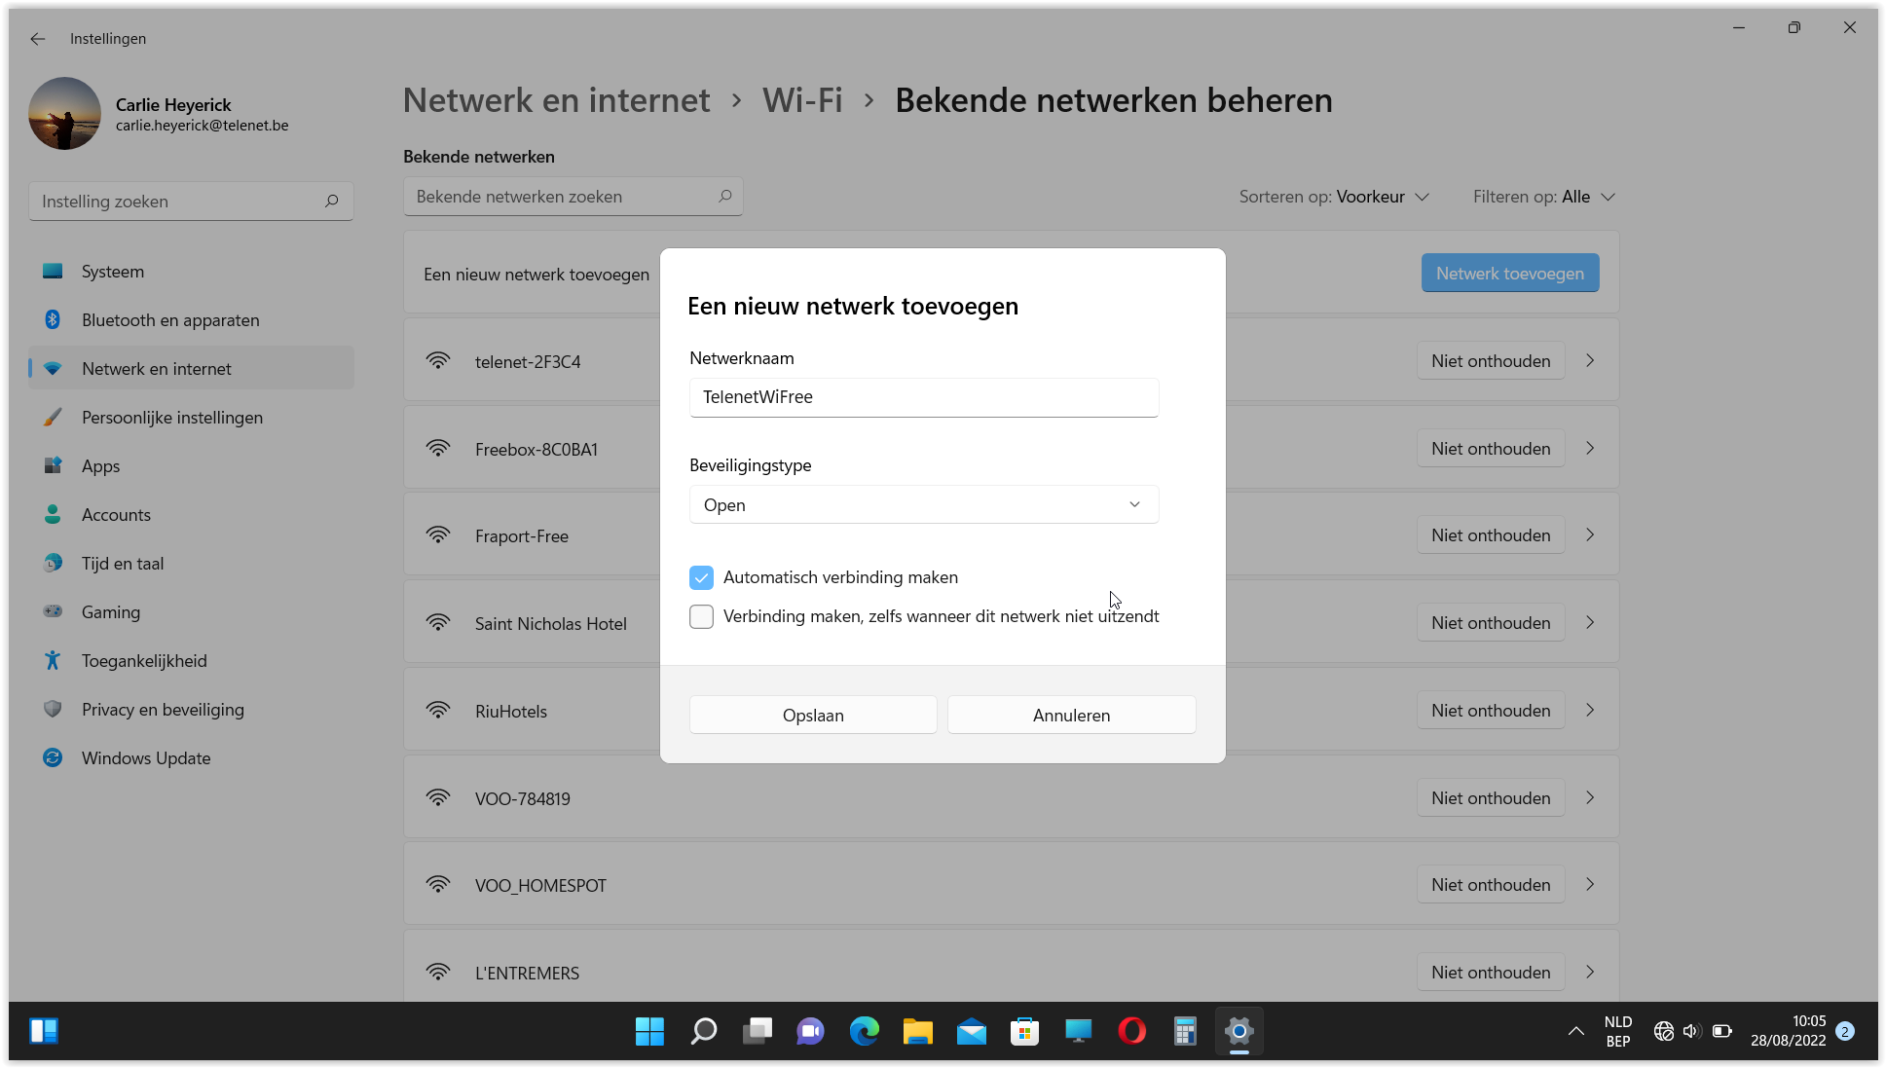Open Privacy en beveiliging settings
The height and width of the screenshot is (1068, 1886).
click(163, 710)
